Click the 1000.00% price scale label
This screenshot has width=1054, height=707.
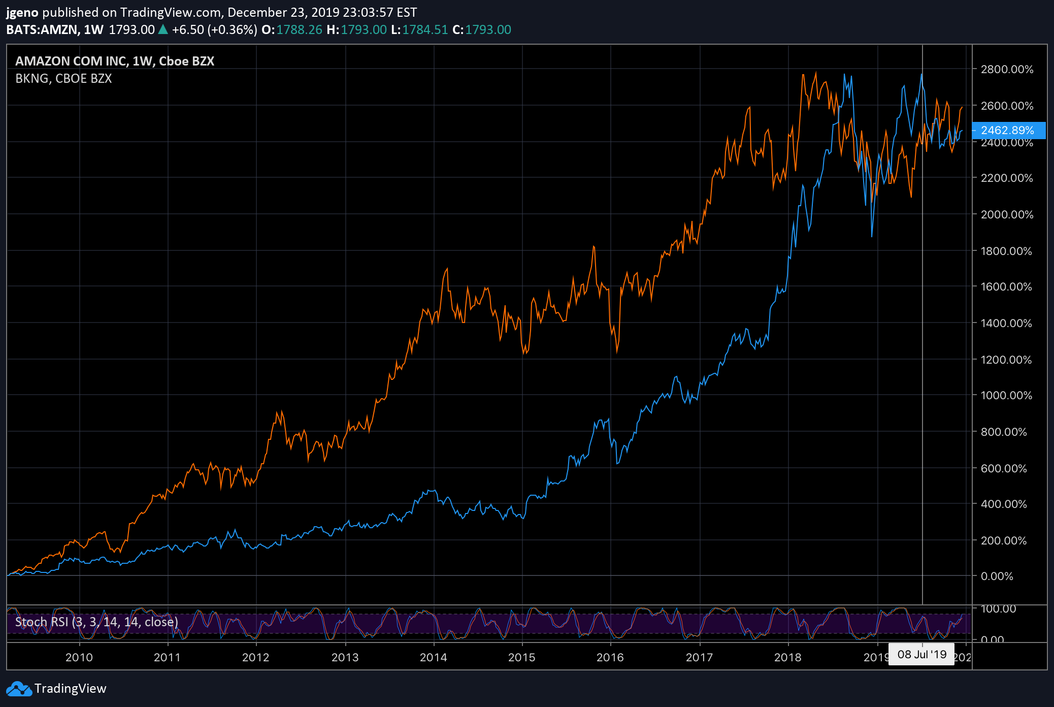pos(1007,396)
